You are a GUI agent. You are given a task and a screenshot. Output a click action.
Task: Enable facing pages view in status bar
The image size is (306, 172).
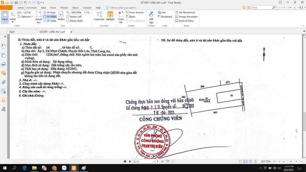pyautogui.click(x=251, y=161)
